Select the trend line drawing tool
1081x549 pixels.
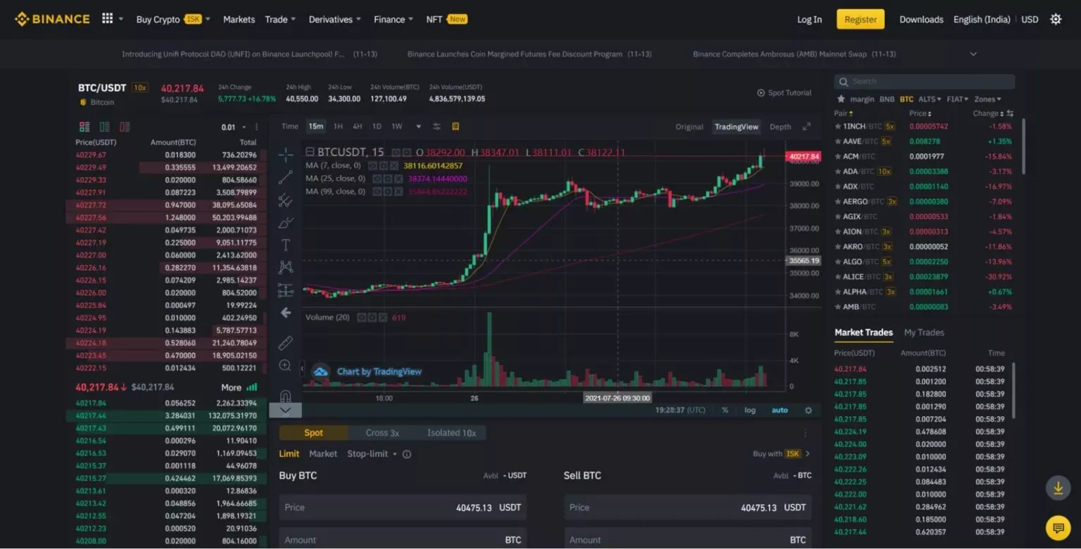(x=286, y=178)
